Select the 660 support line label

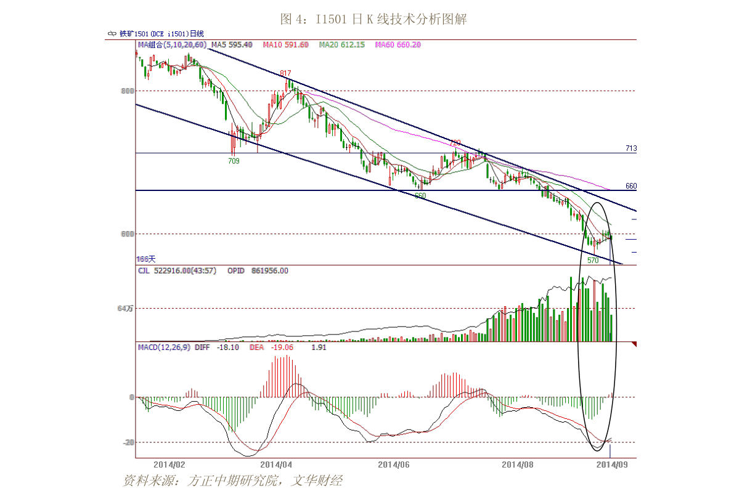(631, 186)
